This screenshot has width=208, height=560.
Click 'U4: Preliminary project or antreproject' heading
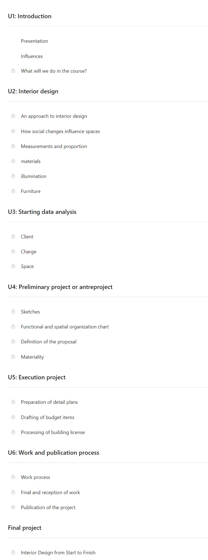point(60,287)
